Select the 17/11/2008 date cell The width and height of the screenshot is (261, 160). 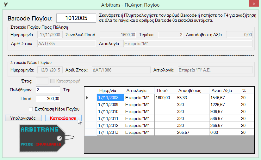coord(110,98)
